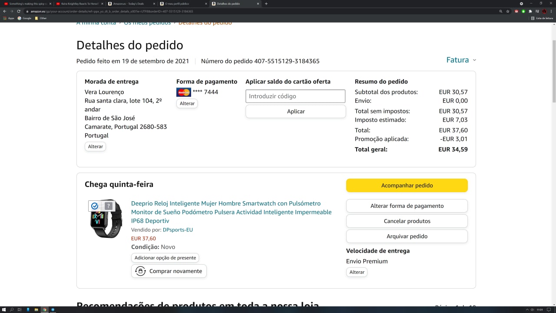Open the DPsports-EU seller link
This screenshot has width=556, height=313.
[x=178, y=230]
